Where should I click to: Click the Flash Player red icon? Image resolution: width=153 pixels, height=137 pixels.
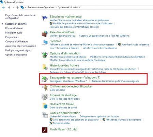(x=45, y=130)
